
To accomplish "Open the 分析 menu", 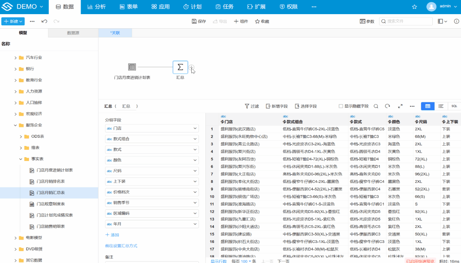I will point(96,7).
